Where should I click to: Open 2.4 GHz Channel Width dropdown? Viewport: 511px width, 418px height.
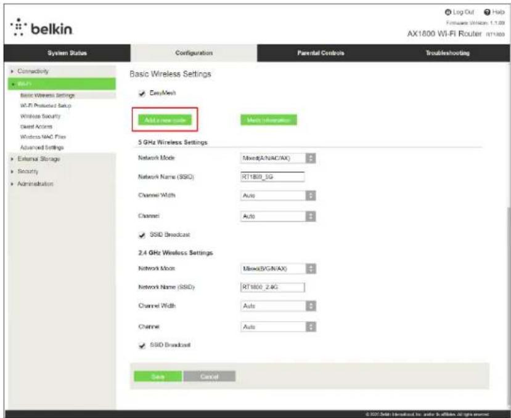coord(278,306)
